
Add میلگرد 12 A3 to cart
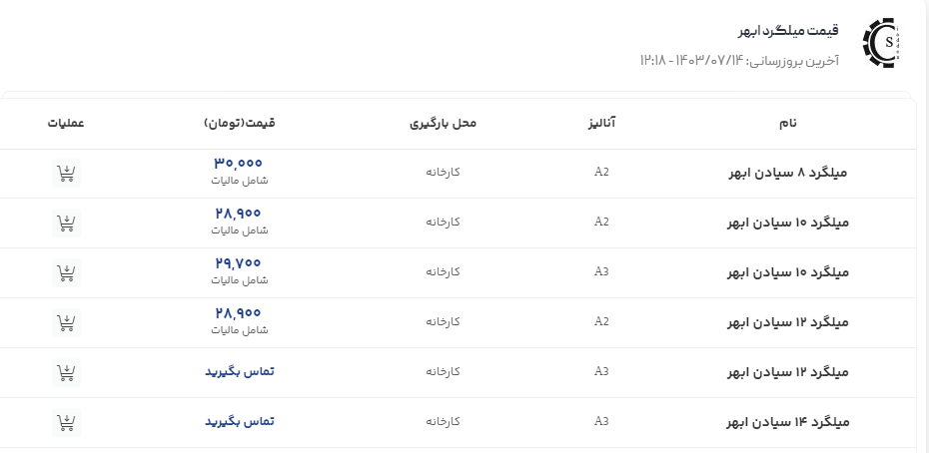coord(66,372)
